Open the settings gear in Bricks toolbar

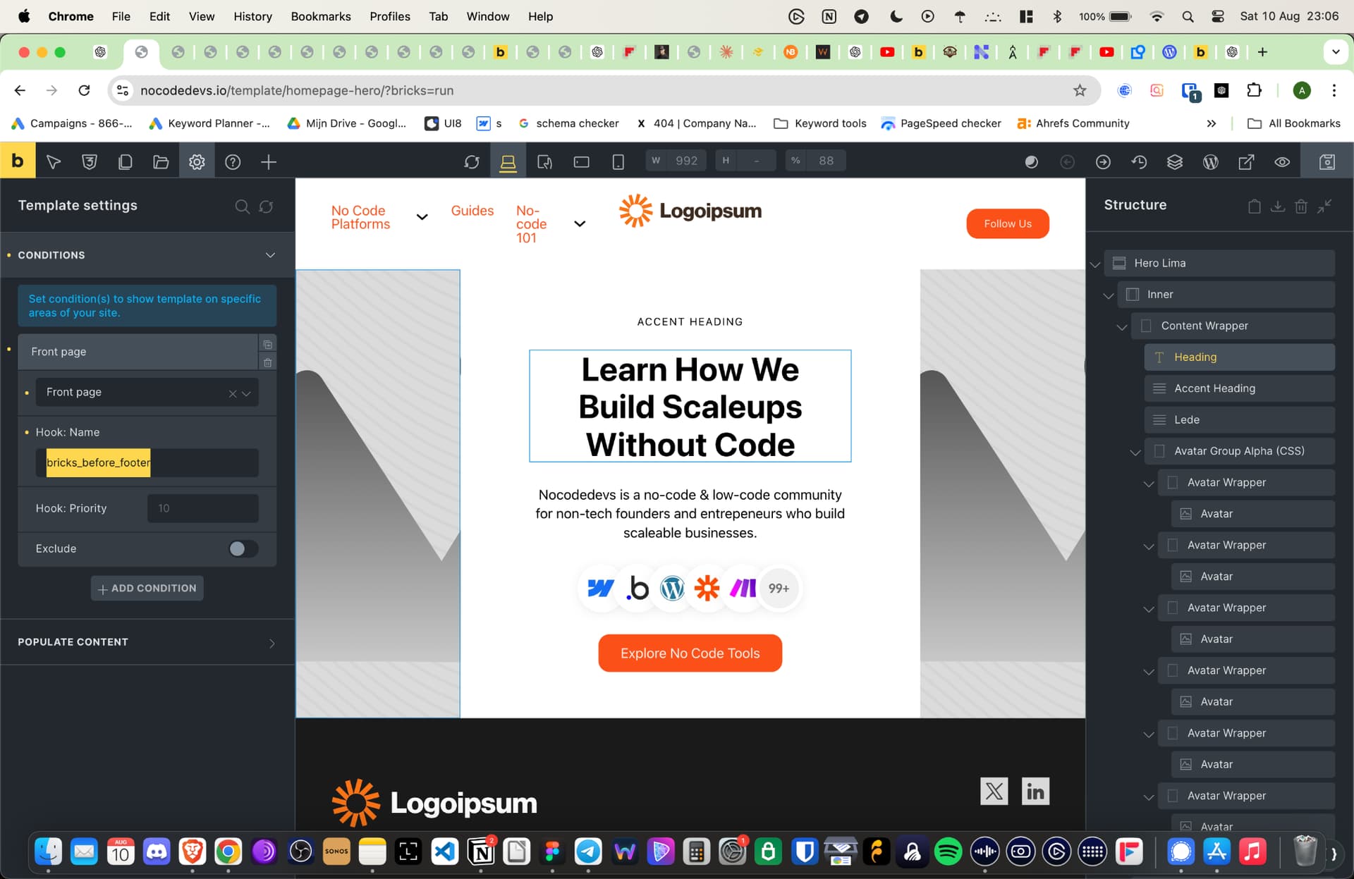click(197, 162)
